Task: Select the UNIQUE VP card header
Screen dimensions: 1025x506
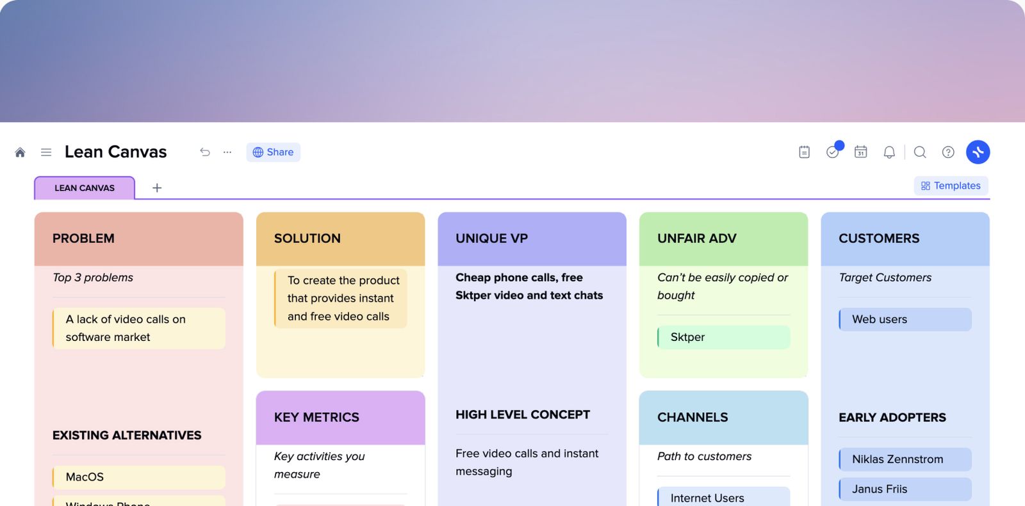Action: [x=532, y=239]
